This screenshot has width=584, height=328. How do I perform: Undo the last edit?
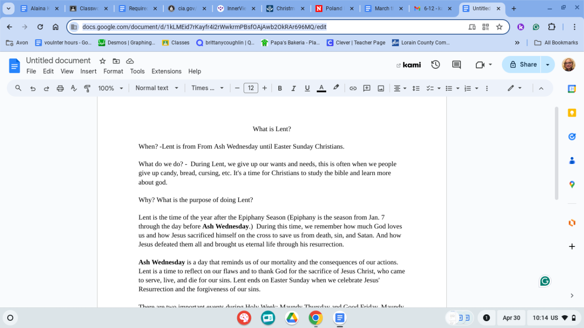coord(33,88)
